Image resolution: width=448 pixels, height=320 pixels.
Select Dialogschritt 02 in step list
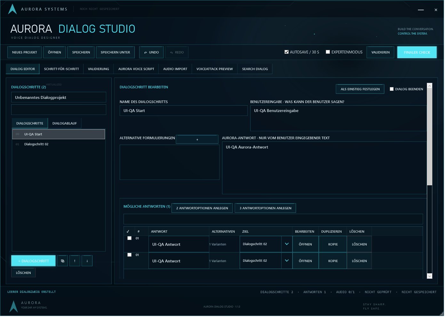coord(59,144)
